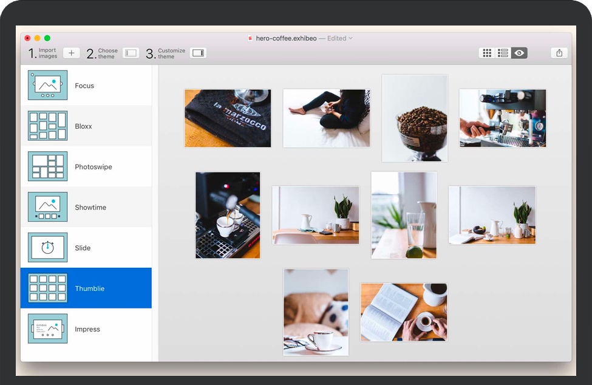Pick the Slide theme icon
The image size is (592, 385).
tap(47, 248)
